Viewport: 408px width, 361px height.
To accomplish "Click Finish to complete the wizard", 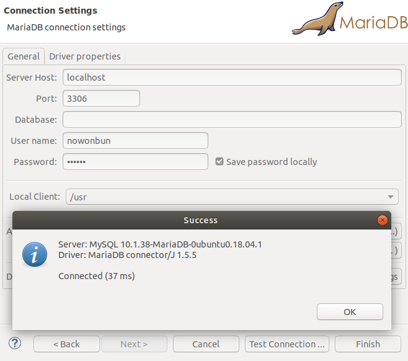I will coord(368,344).
